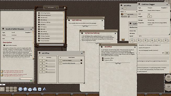Viewport: 171px width, 96px height.
Task: Open the Treasure: Office link icon
Action: pyautogui.click(x=102, y=60)
